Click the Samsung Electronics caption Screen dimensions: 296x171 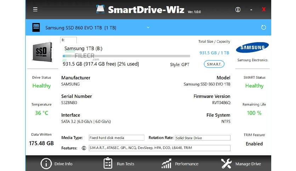tap(252, 60)
